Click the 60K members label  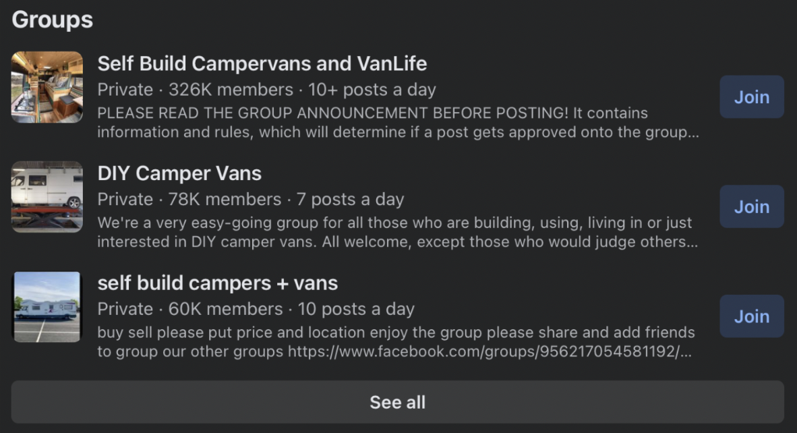[x=226, y=309]
